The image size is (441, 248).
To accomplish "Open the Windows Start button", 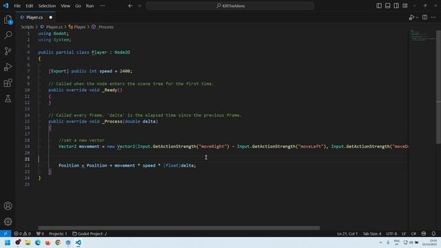I will point(8,242).
